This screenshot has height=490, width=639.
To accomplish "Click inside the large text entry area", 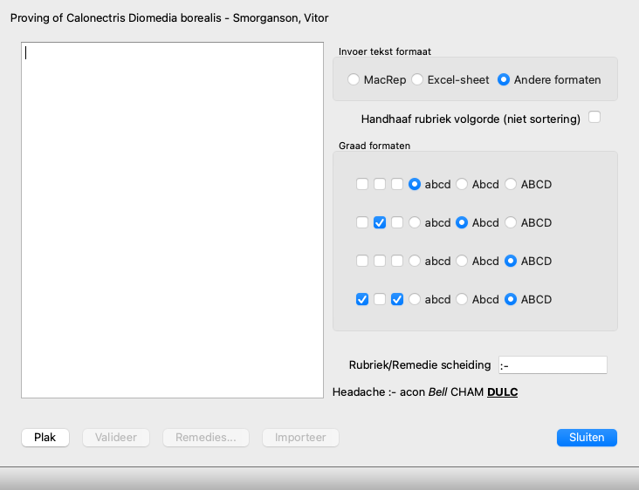I will (172, 221).
